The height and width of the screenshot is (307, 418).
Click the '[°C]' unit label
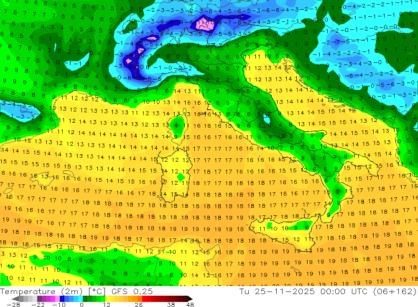click(x=97, y=291)
